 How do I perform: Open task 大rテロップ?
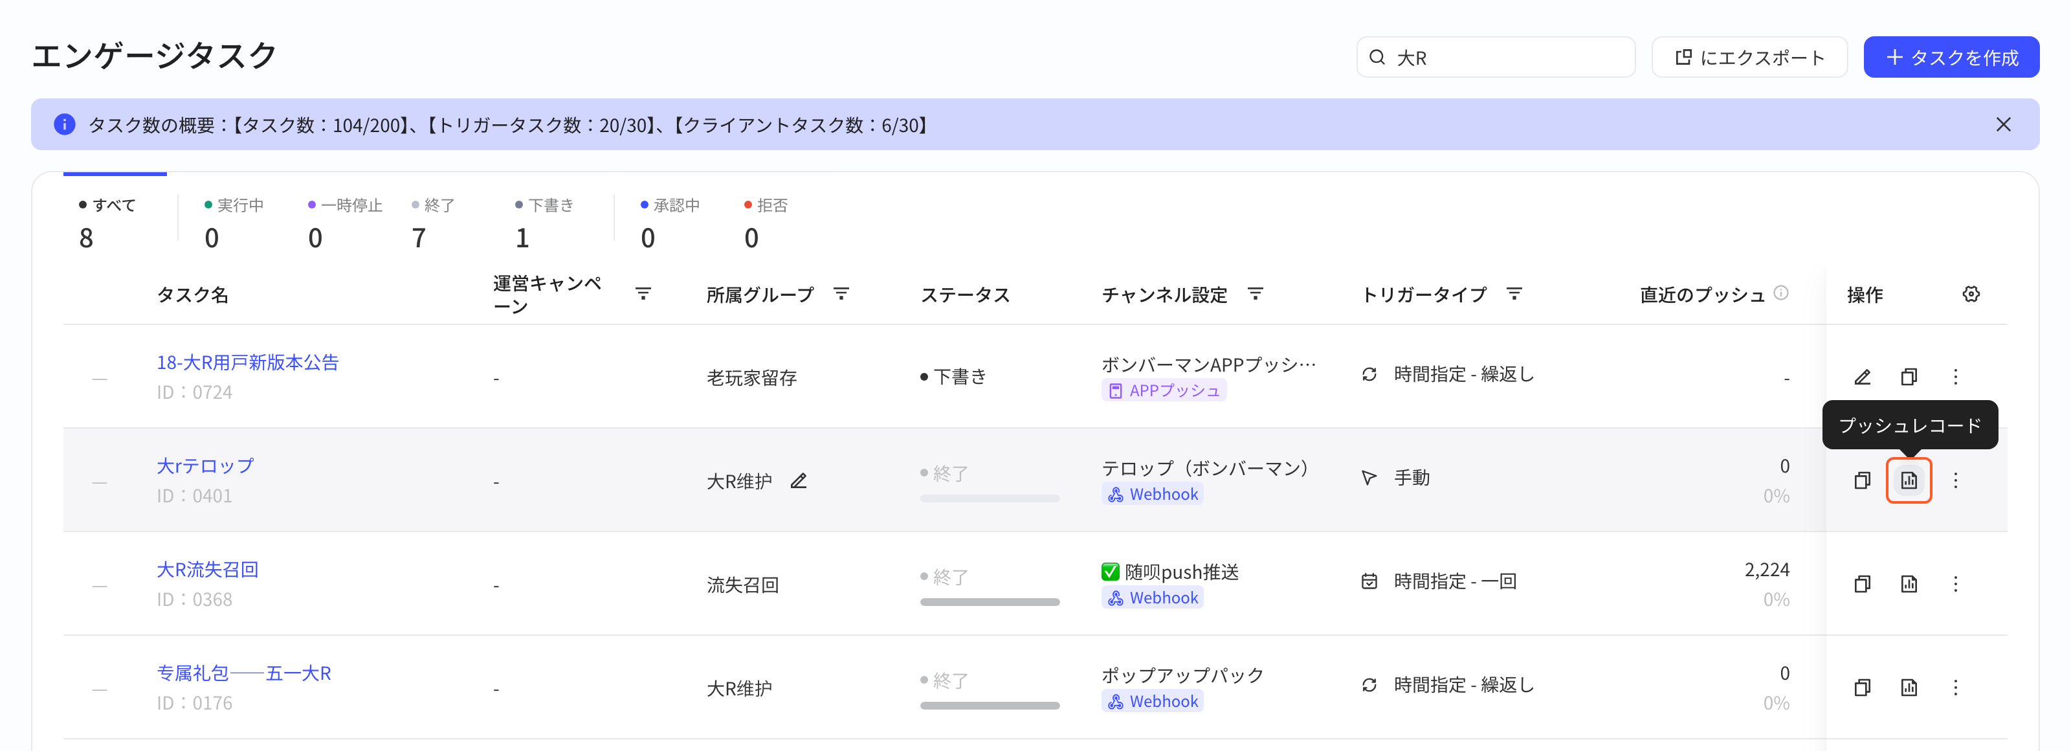205,466
